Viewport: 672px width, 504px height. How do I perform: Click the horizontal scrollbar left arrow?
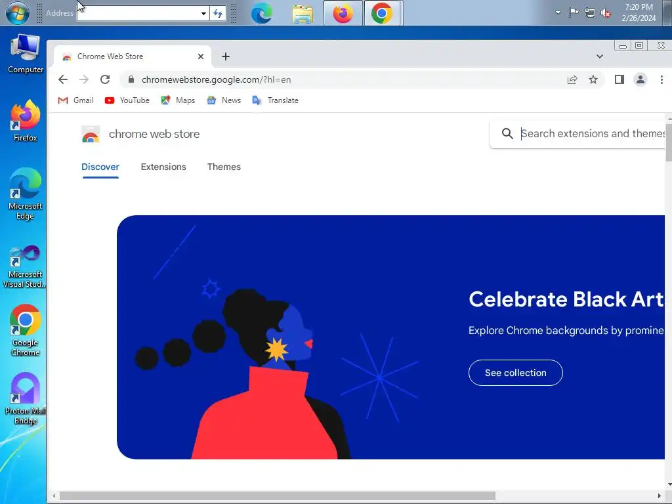(54, 496)
